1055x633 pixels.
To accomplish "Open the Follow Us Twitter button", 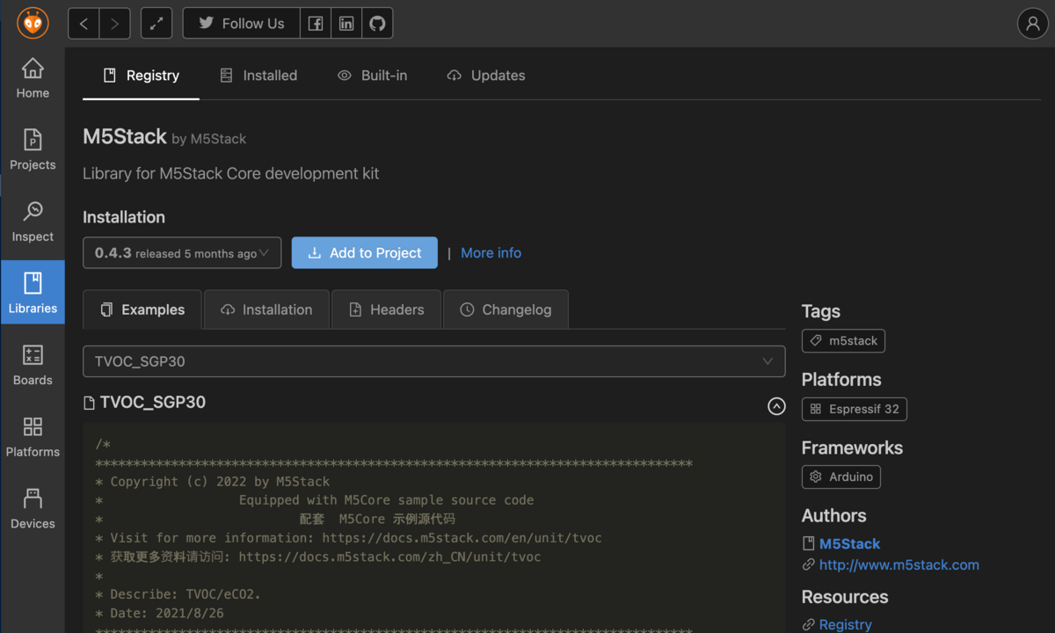I will tap(241, 24).
